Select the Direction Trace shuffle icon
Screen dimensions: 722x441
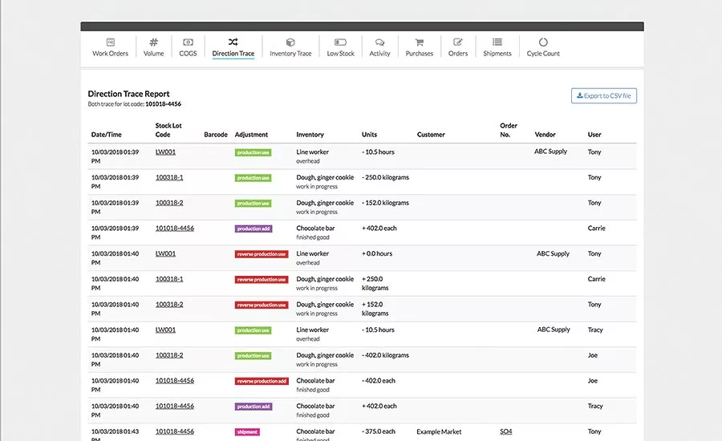pyautogui.click(x=233, y=42)
